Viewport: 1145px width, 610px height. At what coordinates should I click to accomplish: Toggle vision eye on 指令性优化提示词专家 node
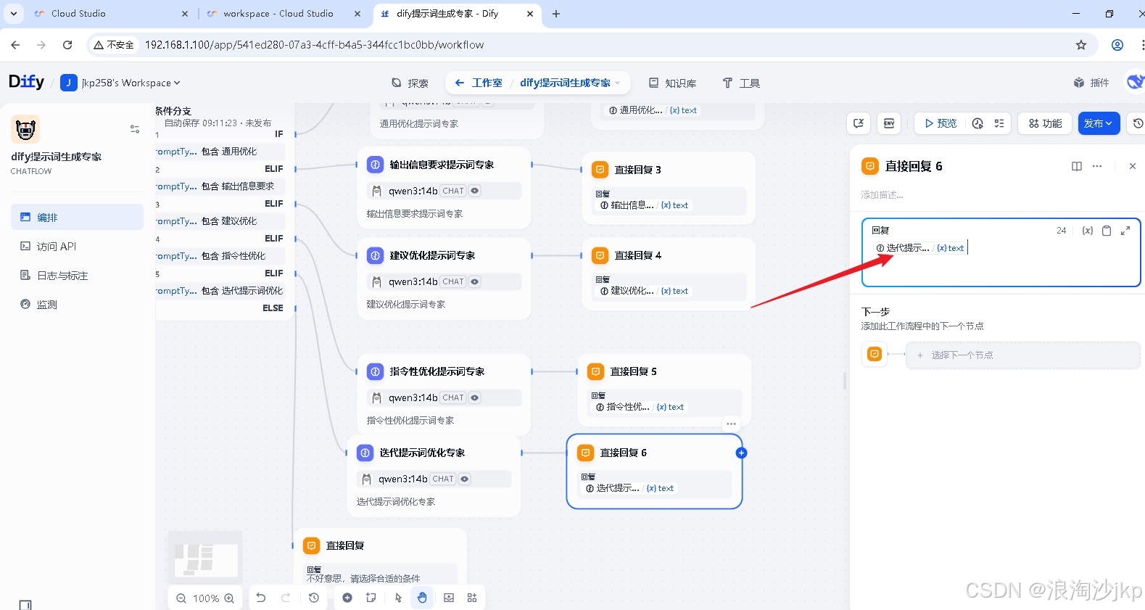(x=474, y=397)
